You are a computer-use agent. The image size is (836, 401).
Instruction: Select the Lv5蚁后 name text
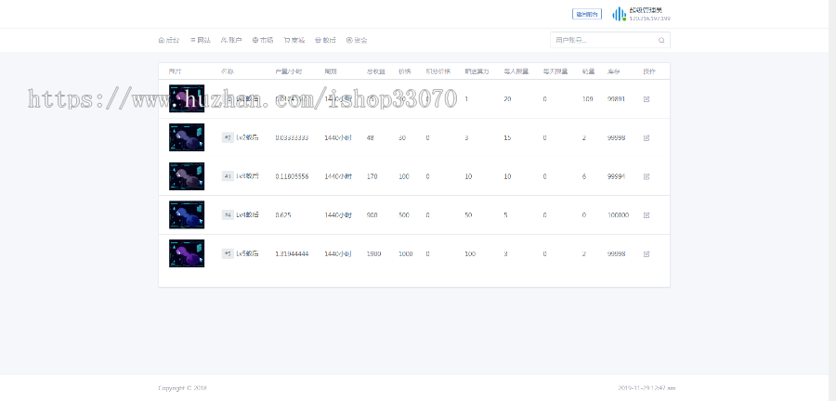coord(247,254)
